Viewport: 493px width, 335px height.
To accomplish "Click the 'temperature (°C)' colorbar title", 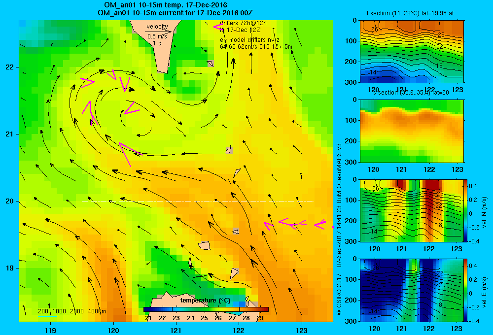I will click(205, 301).
